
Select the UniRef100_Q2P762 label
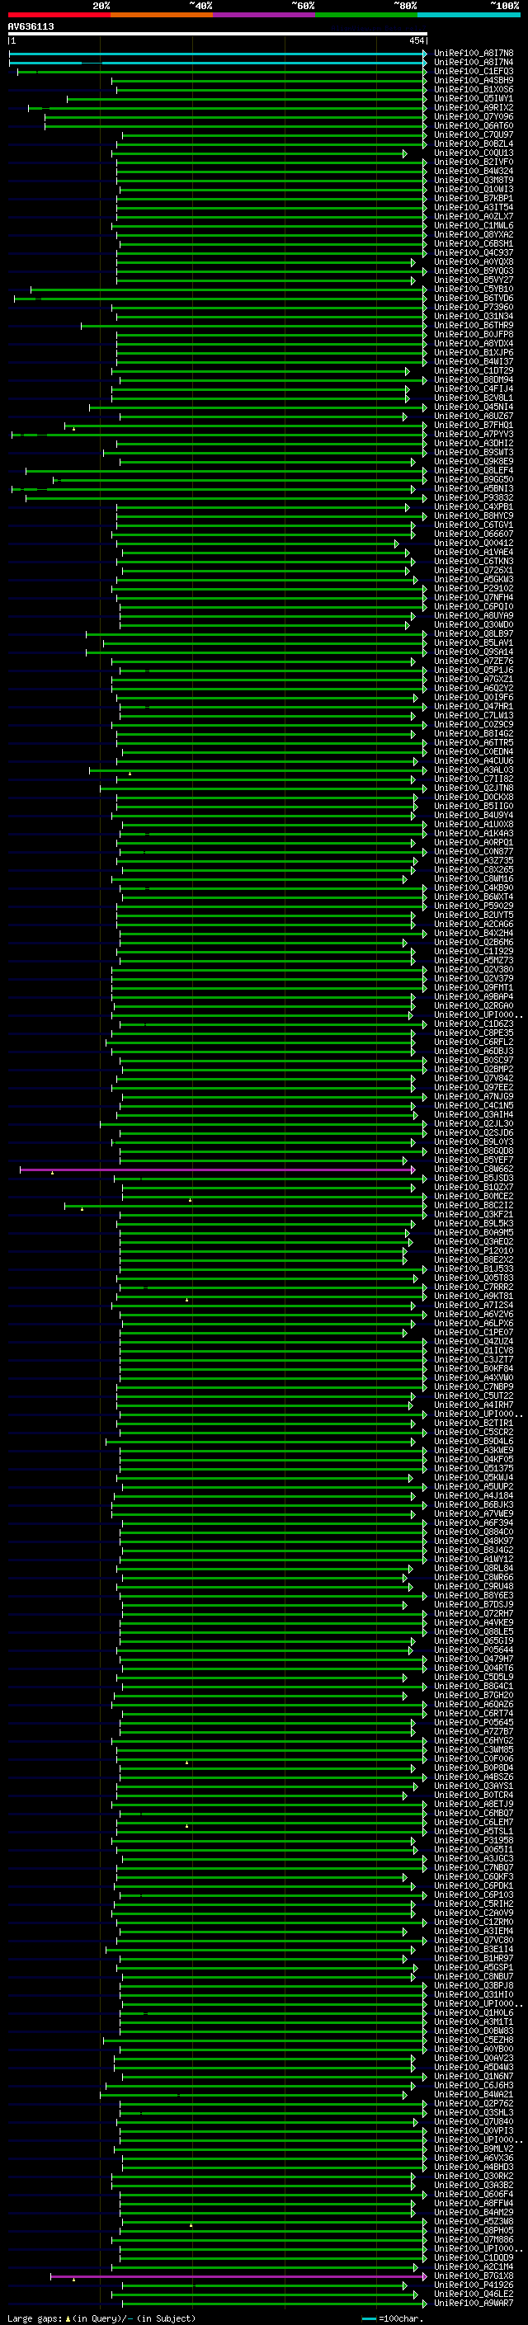474,2104
